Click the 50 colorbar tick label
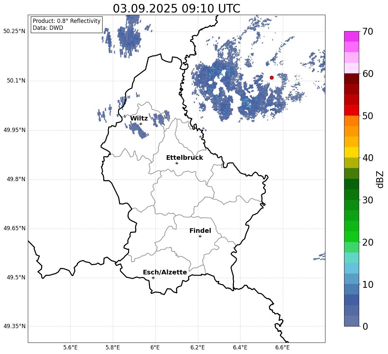This screenshot has width=388, height=354. tap(368, 116)
